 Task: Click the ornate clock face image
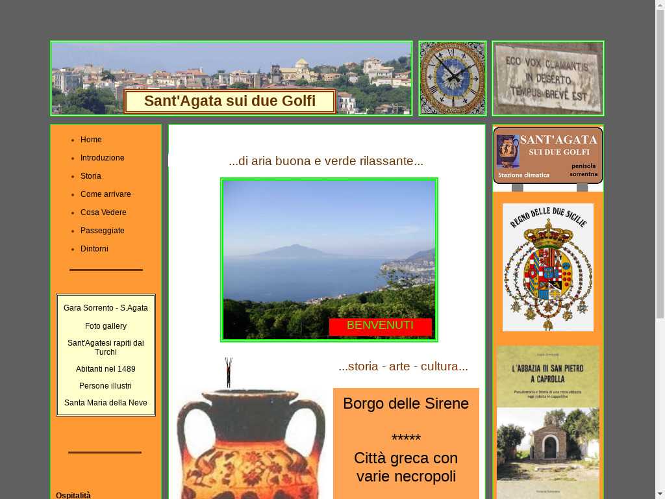453,78
